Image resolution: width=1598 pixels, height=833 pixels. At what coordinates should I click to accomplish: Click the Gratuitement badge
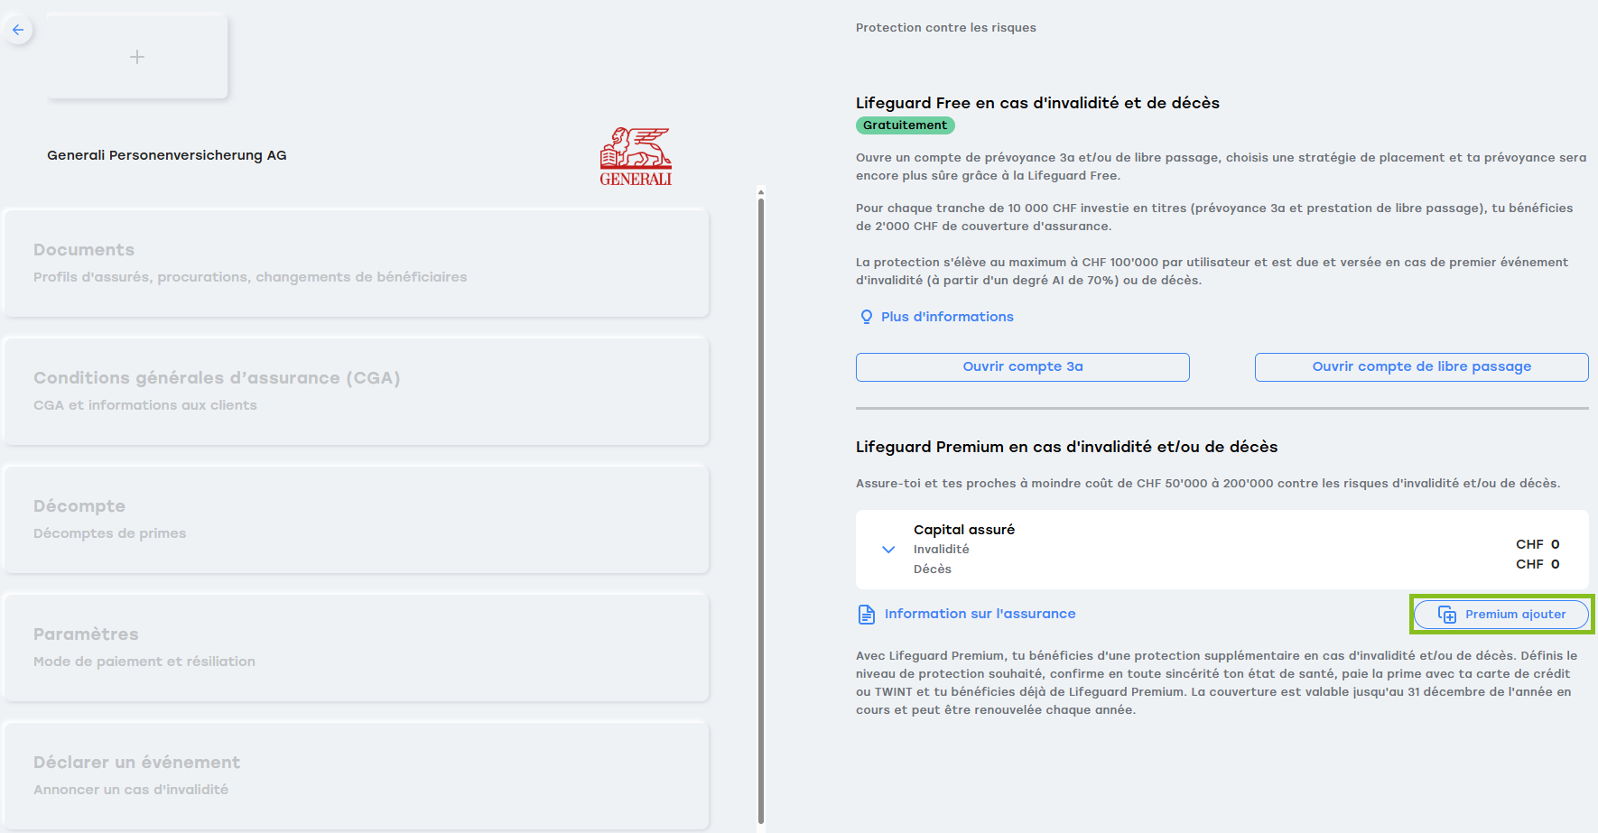[x=906, y=125]
